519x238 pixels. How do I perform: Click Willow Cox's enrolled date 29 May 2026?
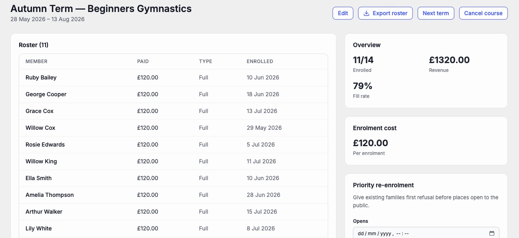(x=264, y=128)
